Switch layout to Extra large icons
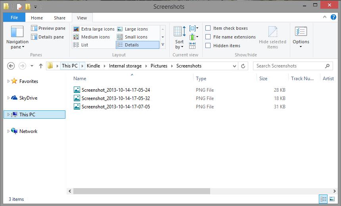The width and height of the screenshot is (341, 206). coord(94,29)
